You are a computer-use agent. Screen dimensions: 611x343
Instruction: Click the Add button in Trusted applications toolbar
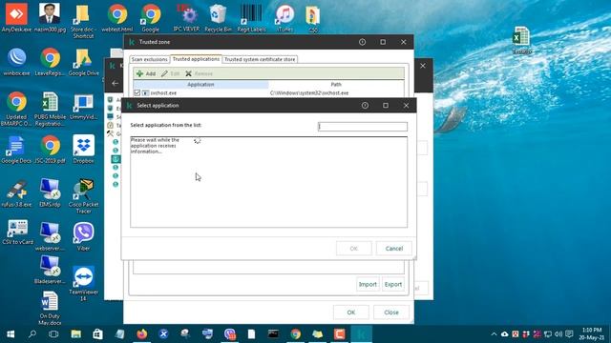146,73
